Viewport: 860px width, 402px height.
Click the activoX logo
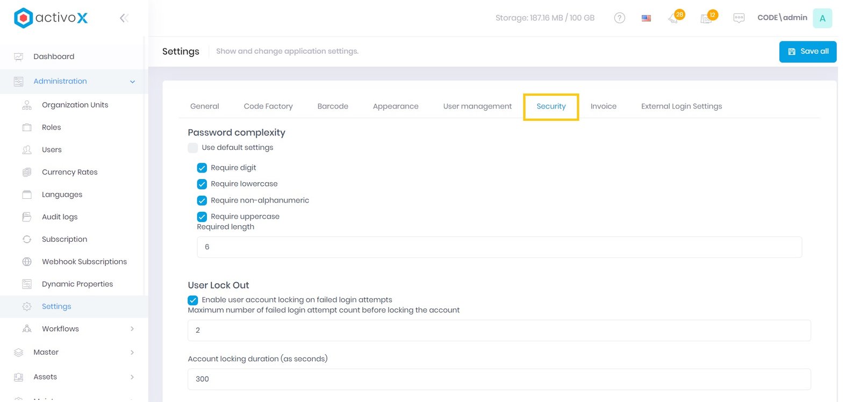point(51,18)
